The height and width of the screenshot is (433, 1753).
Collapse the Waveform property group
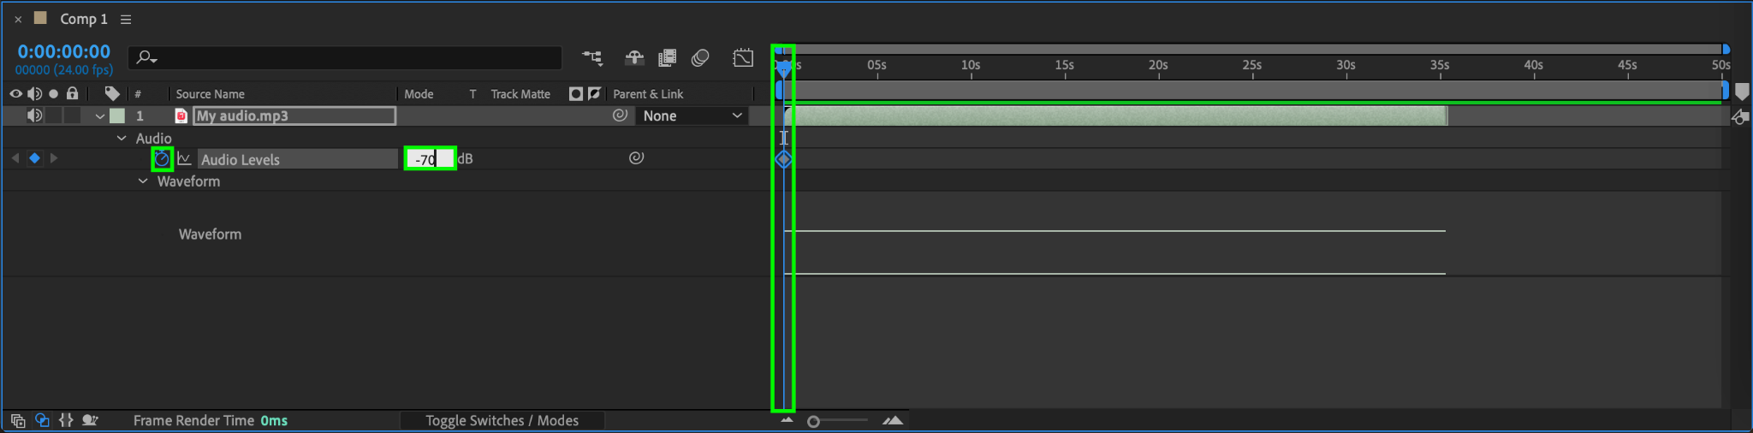143,181
